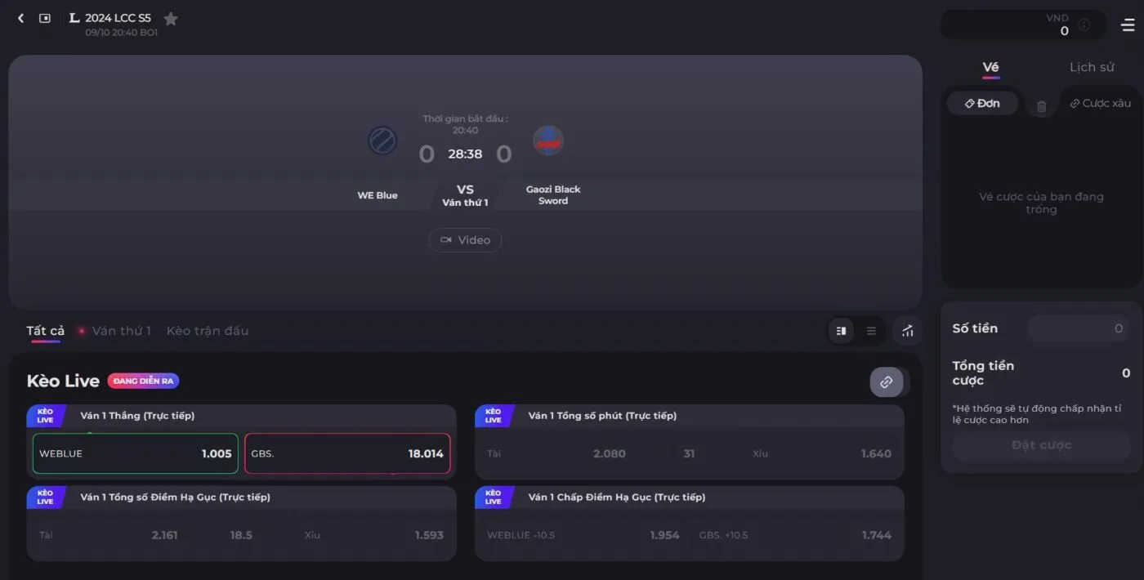Click the link sharing icon beside Kèo Live
This screenshot has height=580, width=1144.
[x=887, y=381]
